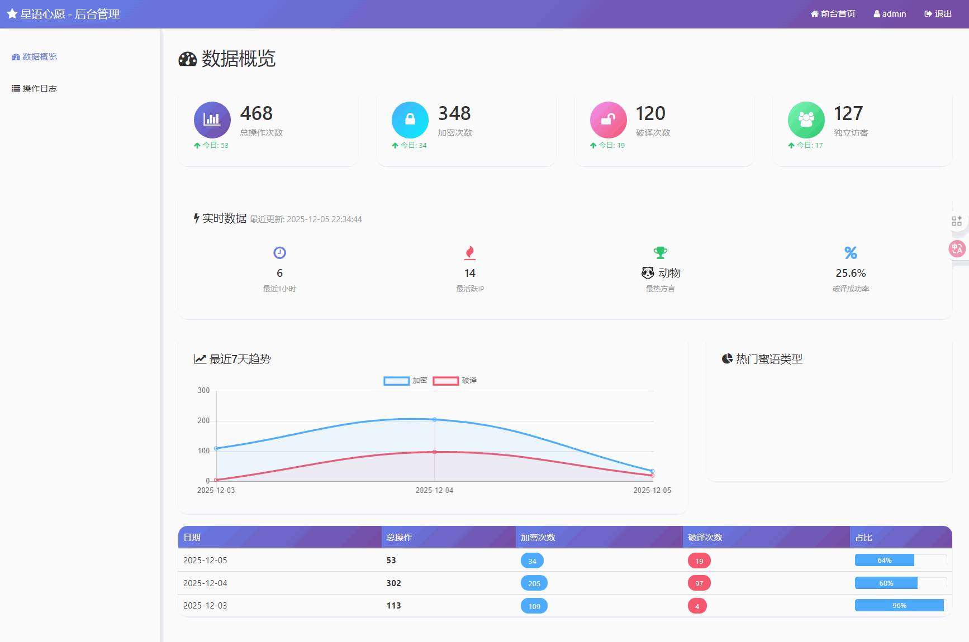Screen dimensions: 969x642
Task: Click the pink unlock decryption count icon
Action: (x=608, y=119)
